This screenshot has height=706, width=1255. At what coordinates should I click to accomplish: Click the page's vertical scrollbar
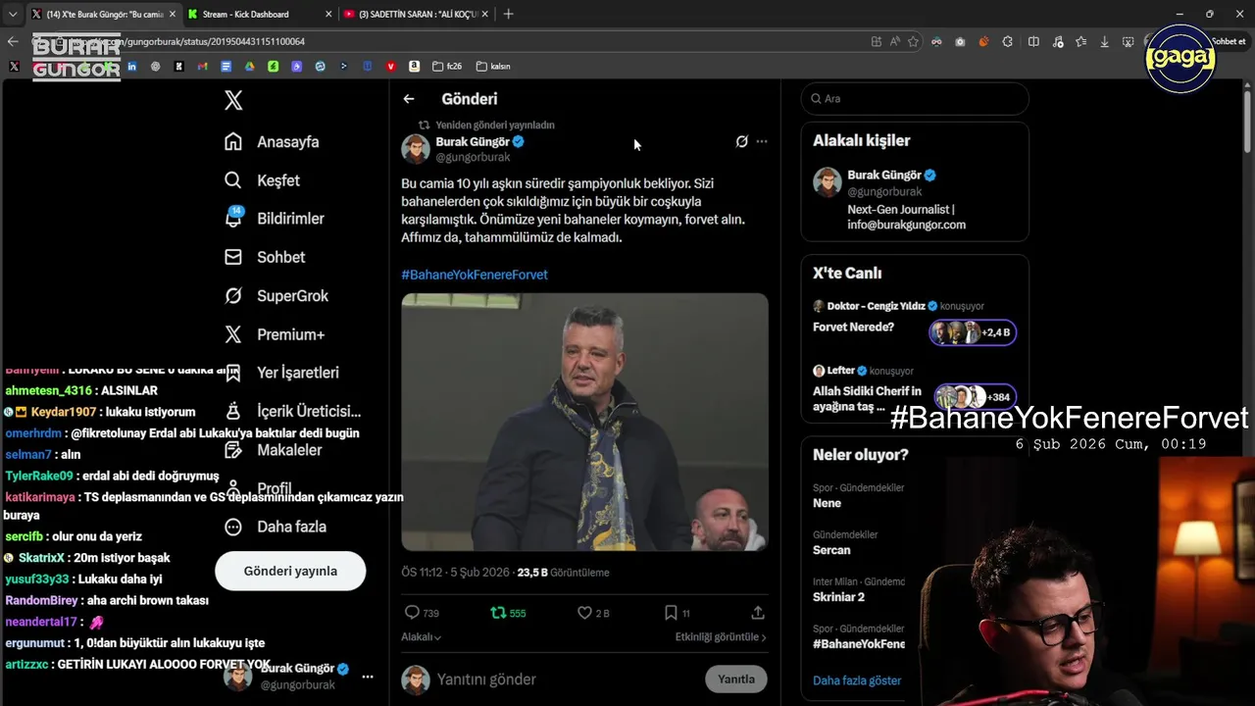pos(1248,123)
